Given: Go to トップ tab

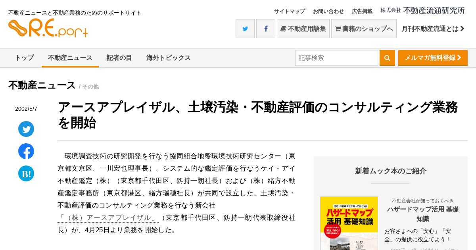Looking at the screenshot, I should (25, 58).
